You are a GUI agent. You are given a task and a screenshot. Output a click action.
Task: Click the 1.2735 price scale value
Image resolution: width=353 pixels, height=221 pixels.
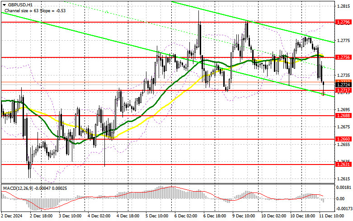pos(344,75)
